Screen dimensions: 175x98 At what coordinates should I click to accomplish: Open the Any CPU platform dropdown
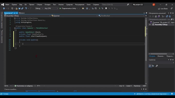tap(51, 8)
